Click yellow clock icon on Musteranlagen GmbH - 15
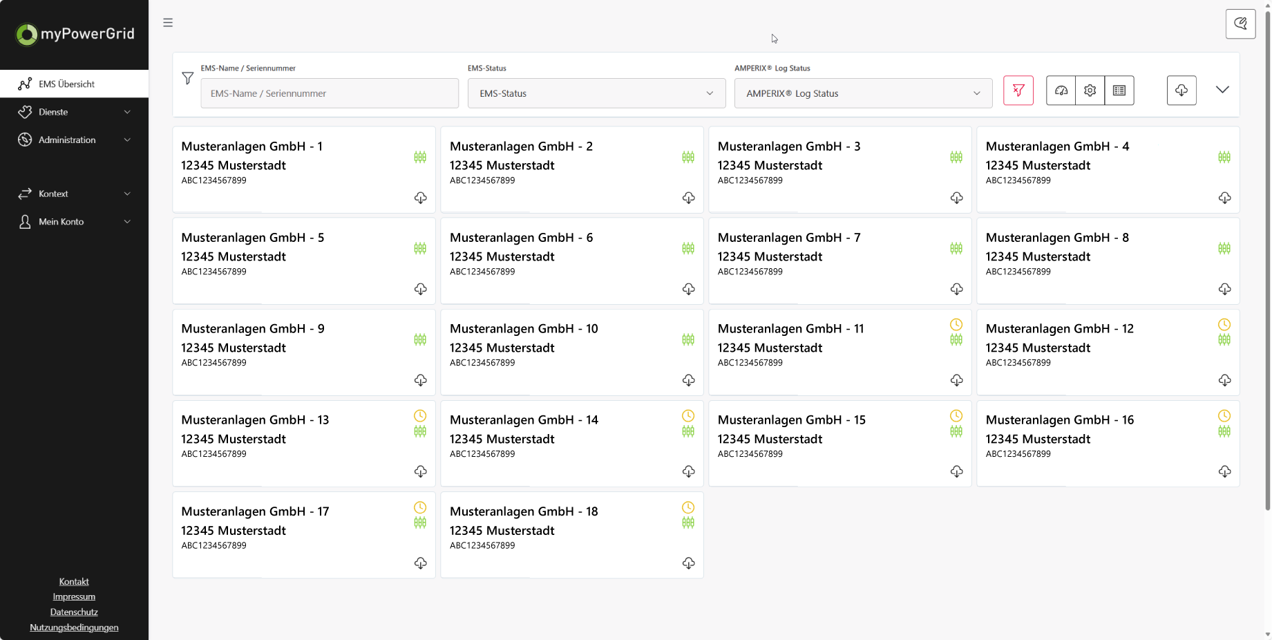 (956, 416)
